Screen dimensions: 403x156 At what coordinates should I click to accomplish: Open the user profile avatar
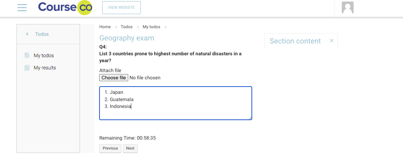[x=348, y=8]
